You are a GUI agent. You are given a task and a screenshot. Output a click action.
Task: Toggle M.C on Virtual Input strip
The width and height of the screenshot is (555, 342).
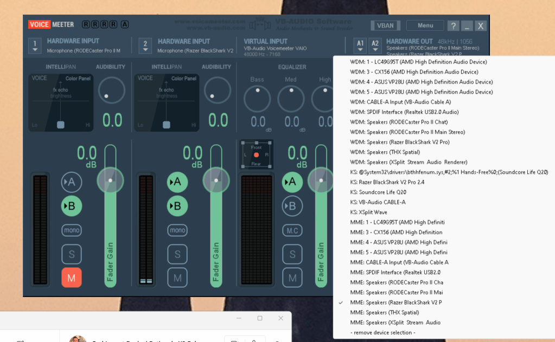(x=292, y=230)
